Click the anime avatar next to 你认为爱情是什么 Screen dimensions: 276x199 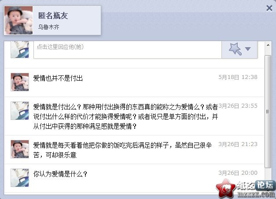click(x=20, y=178)
